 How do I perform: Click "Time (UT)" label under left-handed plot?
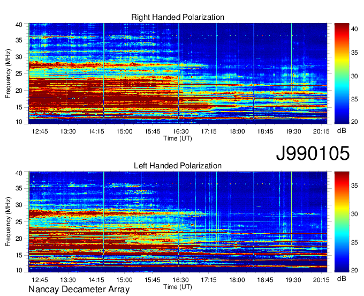[x=178, y=287]
